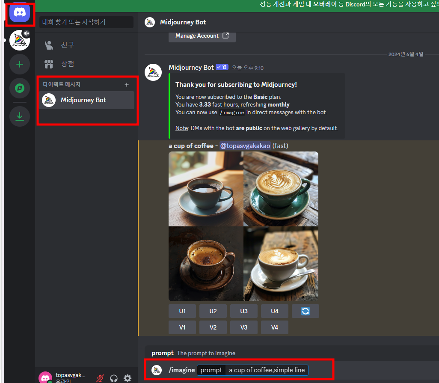439x383 pixels.
Task: Create variations with V4 button
Action: coord(275,327)
